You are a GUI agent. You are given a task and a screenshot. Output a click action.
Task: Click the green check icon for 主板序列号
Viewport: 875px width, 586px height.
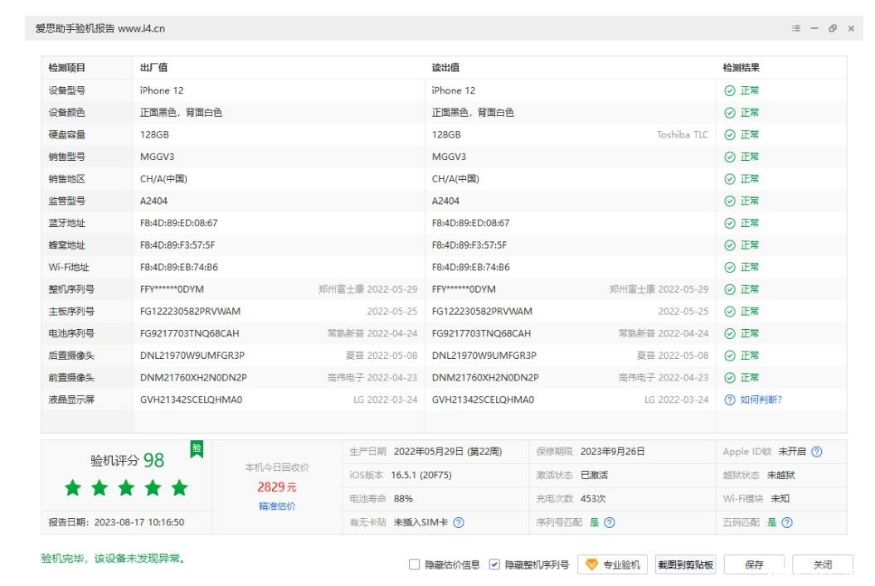coord(729,312)
